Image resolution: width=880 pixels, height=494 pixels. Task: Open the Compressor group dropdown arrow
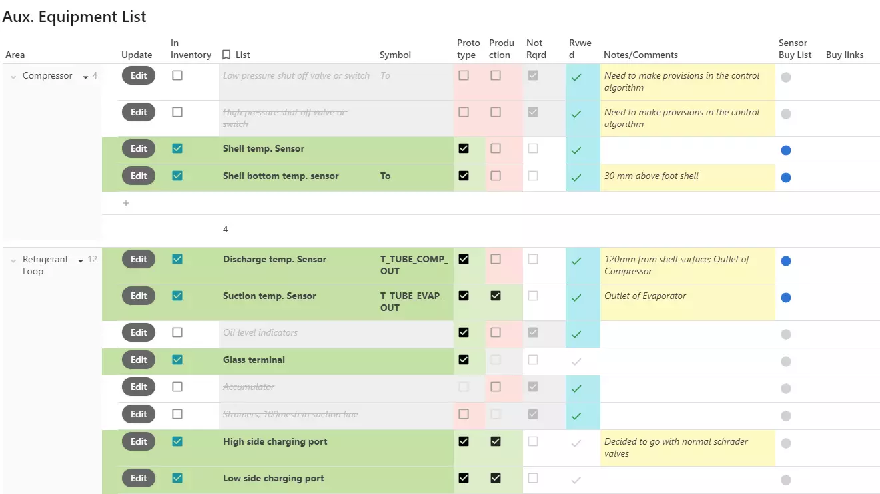85,77
